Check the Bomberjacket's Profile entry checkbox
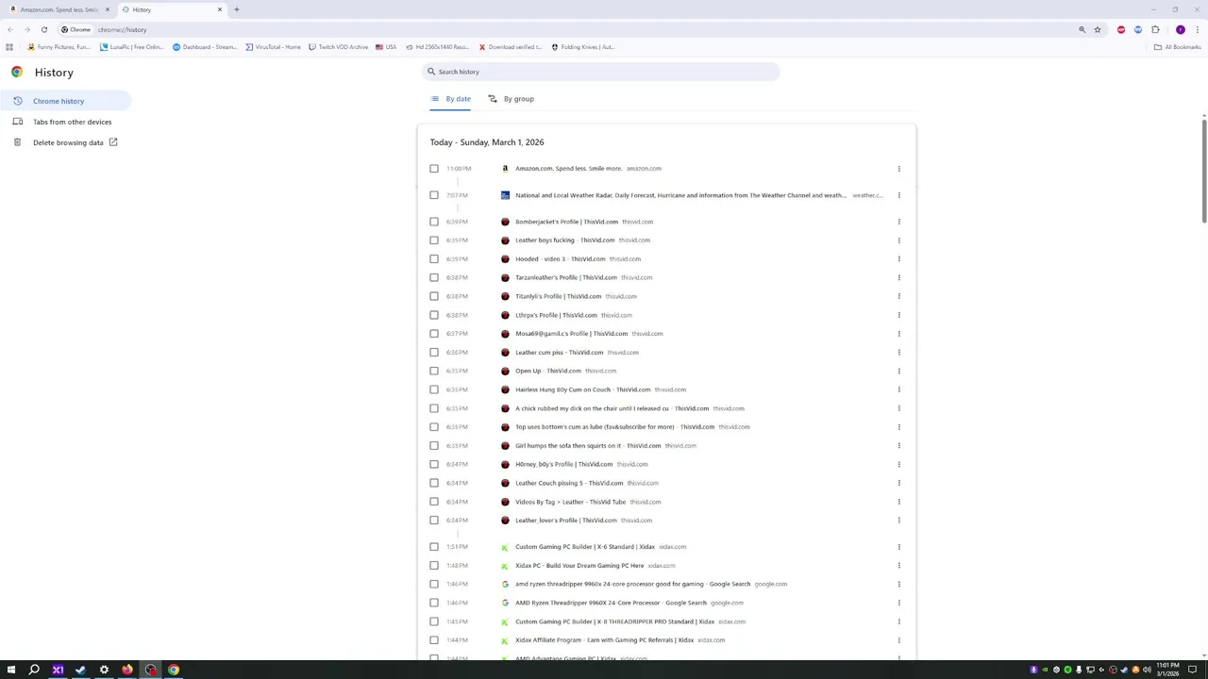Image resolution: width=1208 pixels, height=679 pixels. pyautogui.click(x=434, y=222)
